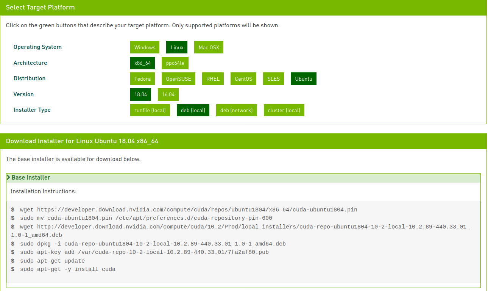
Task: Click the 'Download Installer for Linux Ubuntu 18.04 x86_64' header
Action: [x=82, y=141]
